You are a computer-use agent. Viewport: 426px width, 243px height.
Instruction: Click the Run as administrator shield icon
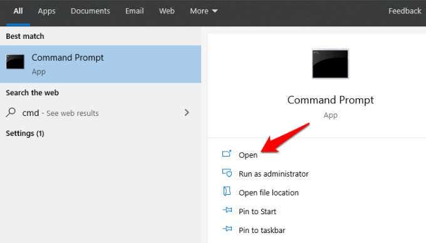point(227,173)
